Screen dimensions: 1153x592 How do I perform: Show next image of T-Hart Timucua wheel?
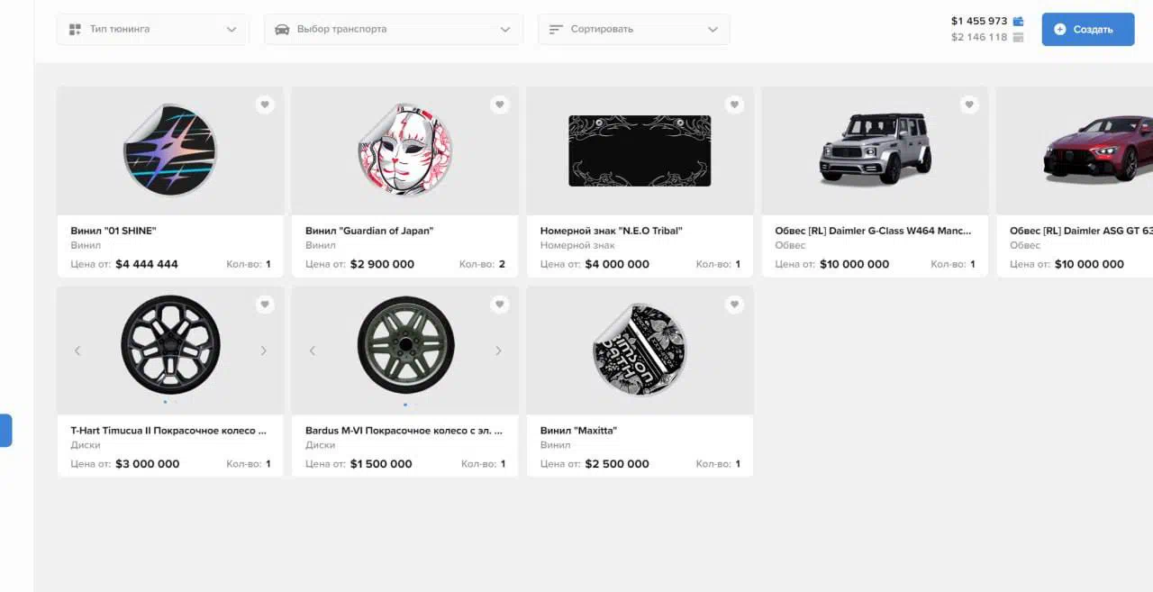point(263,351)
